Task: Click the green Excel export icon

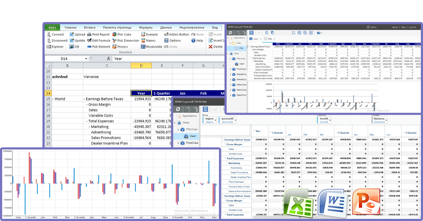Action: coord(298,202)
